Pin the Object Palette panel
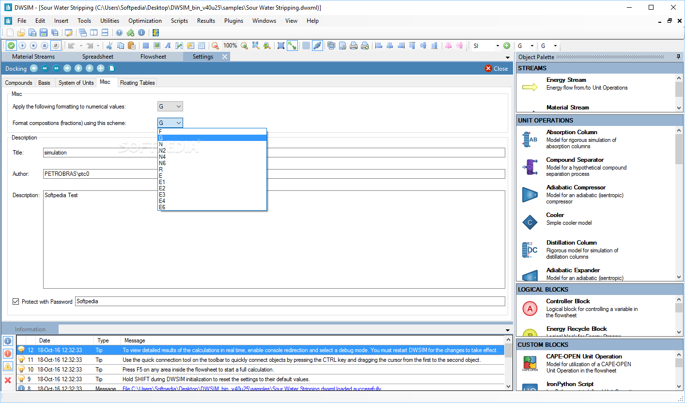Screen dimensions: 685x403 tap(678, 57)
